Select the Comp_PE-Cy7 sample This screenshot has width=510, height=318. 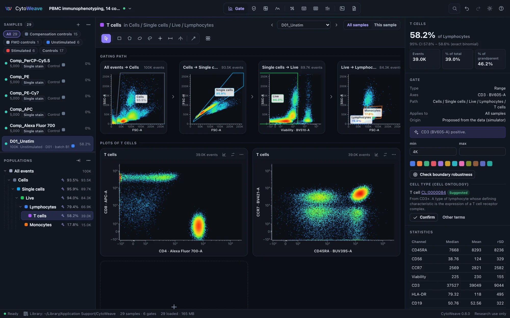[x=48, y=96]
